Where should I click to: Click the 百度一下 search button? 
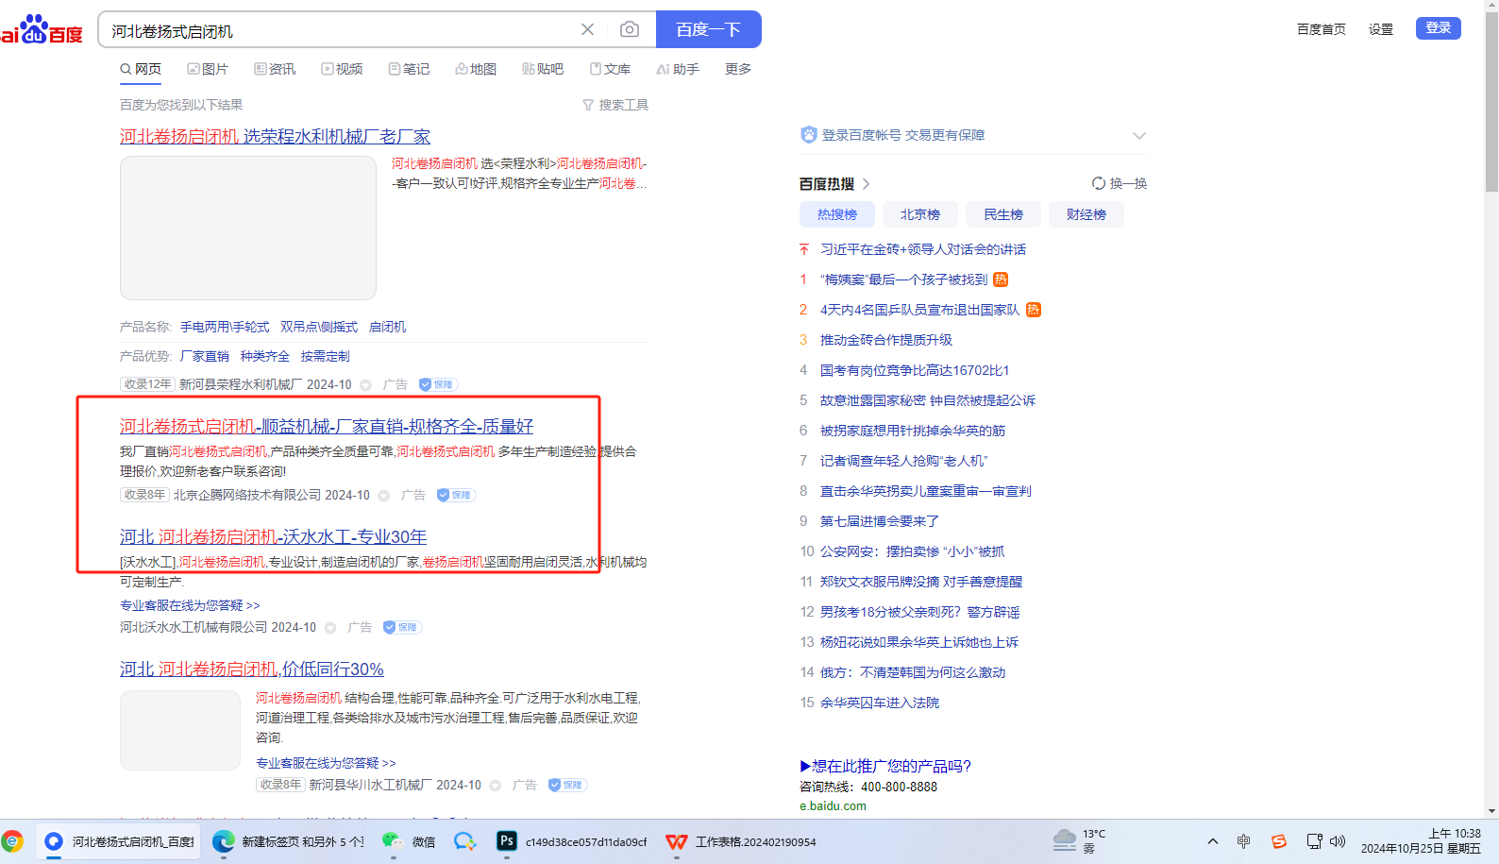point(708,30)
